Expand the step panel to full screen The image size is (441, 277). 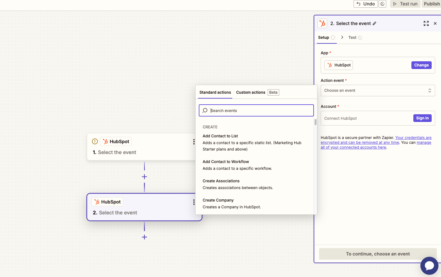coord(426,23)
